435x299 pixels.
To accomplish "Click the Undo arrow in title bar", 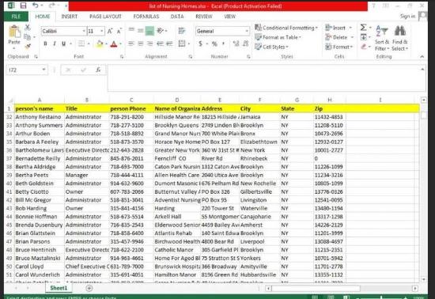I will point(36,6).
